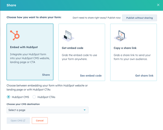Click the Share link in HubSpot card
This screenshot has height=130, width=163.
point(46,75)
